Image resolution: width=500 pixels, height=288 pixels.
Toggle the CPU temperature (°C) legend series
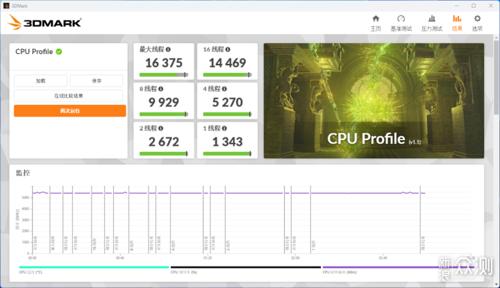[33, 272]
